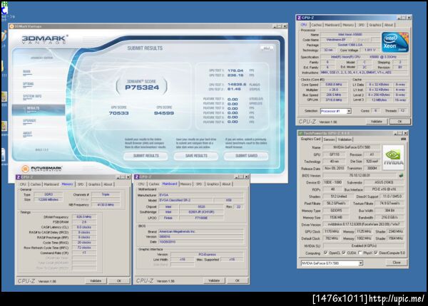Open OPTIONS in the 3DMark Vantage sidebar
428x306 pixels.
(x=29, y=84)
